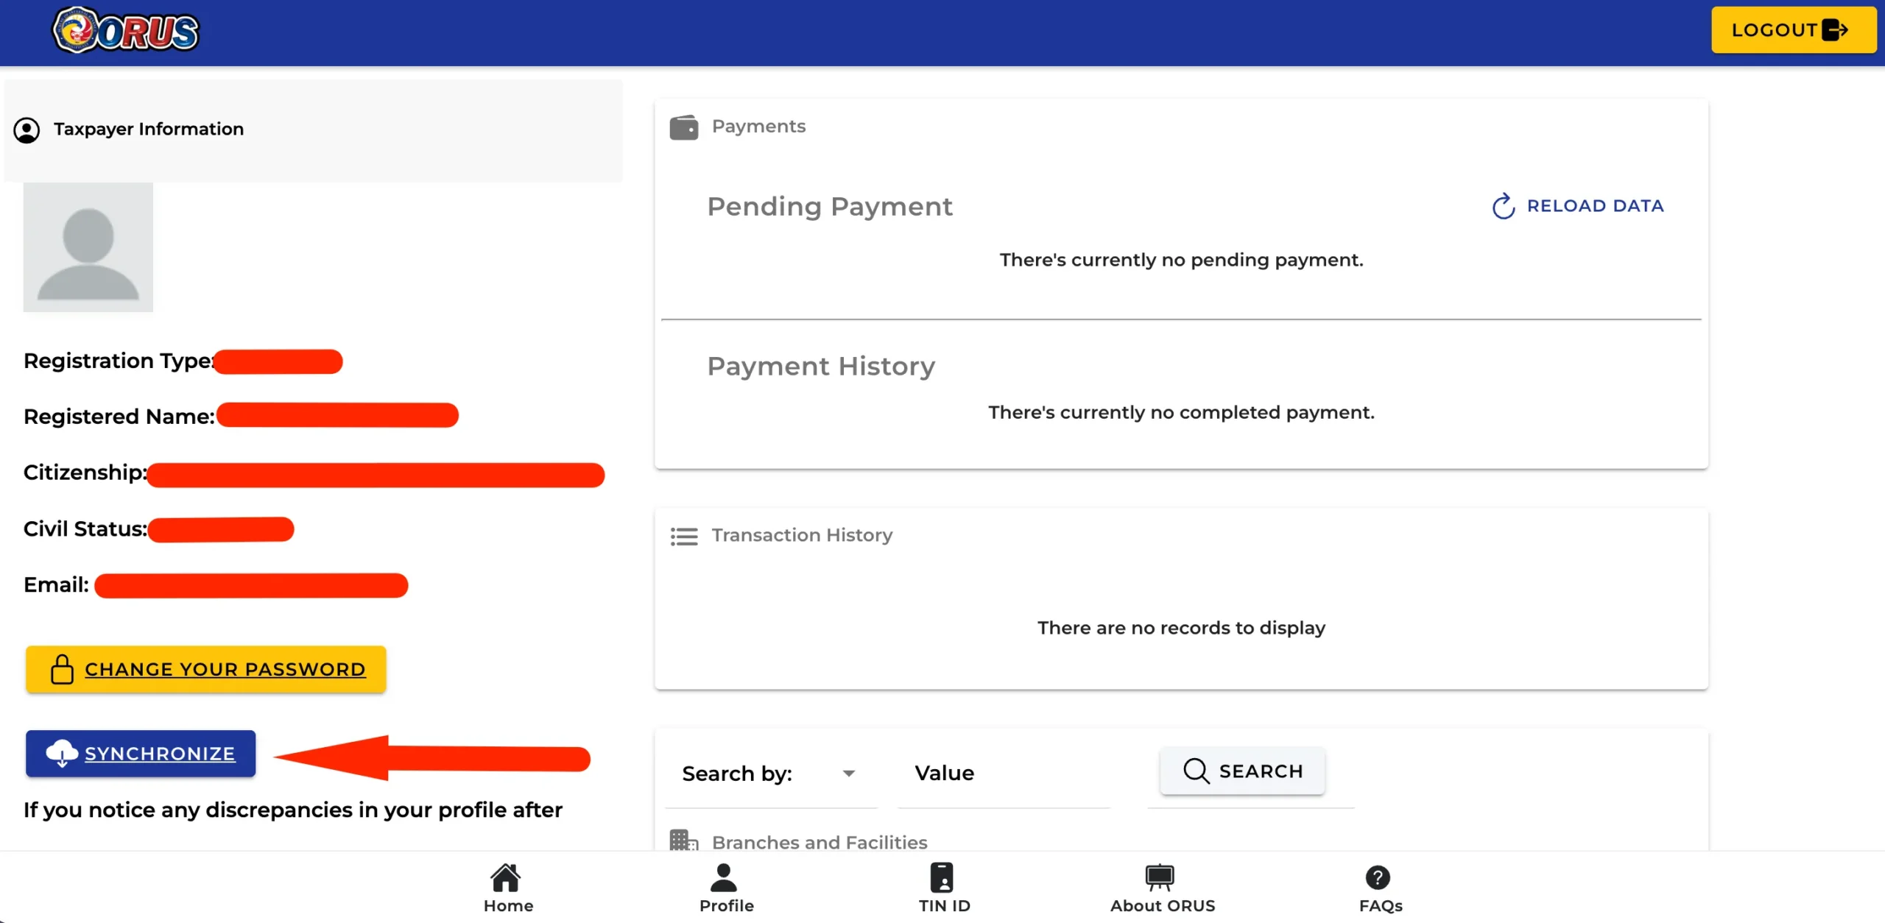Click 'There's currently no completed payment.' text

(1181, 412)
